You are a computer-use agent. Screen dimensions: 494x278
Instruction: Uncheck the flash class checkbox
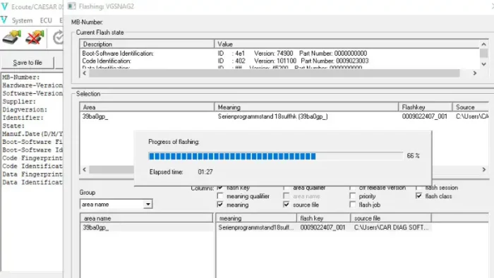[x=418, y=196]
